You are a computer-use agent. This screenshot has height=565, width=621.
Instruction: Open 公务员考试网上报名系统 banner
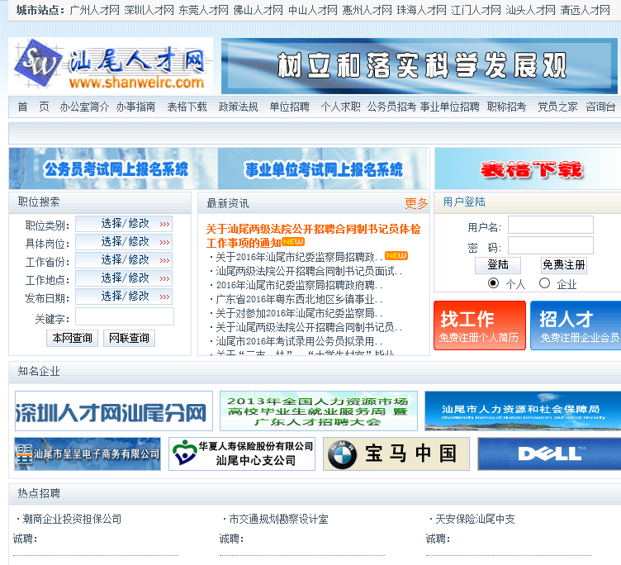[x=113, y=169]
